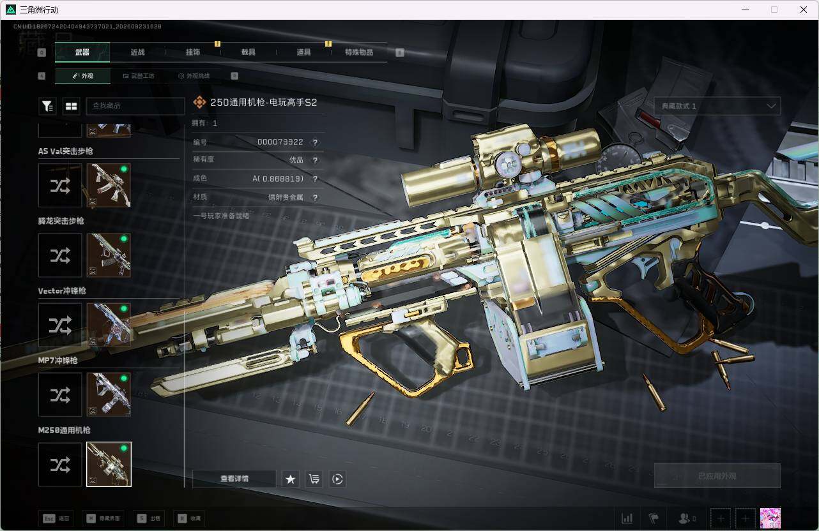Click the star favorite icon
Viewport: 819px width, 531px height.
(x=291, y=479)
